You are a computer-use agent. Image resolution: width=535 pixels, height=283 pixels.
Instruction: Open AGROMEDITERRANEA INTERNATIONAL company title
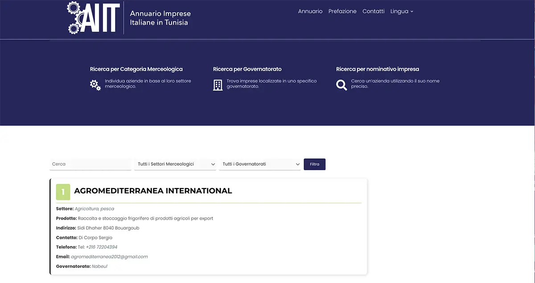[x=153, y=191]
